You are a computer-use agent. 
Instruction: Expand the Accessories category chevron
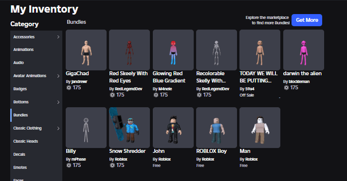pos(58,37)
